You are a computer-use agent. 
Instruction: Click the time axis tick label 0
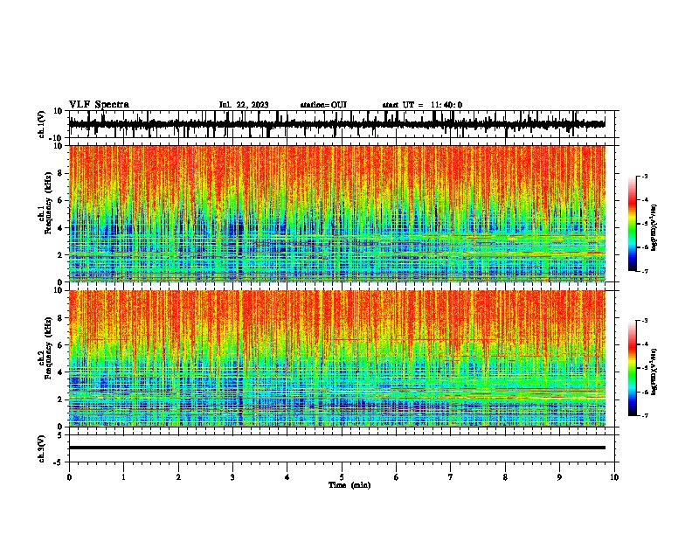click(x=69, y=477)
